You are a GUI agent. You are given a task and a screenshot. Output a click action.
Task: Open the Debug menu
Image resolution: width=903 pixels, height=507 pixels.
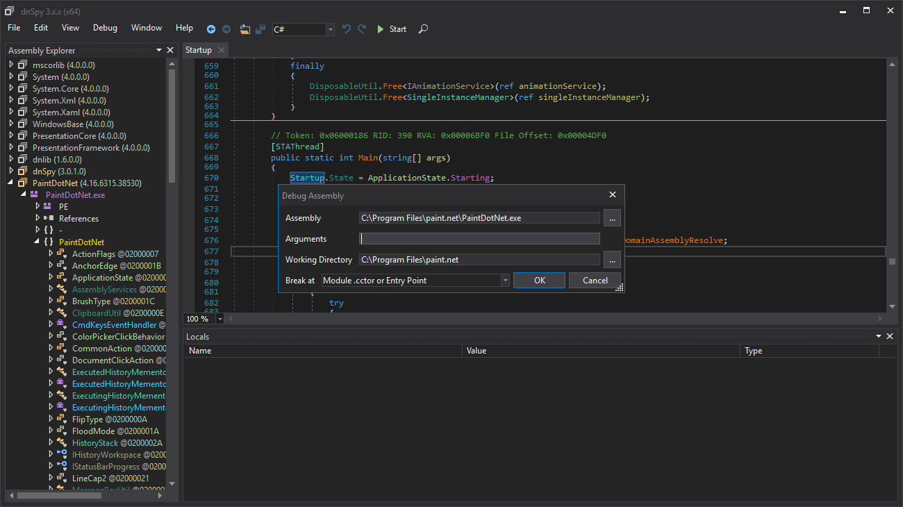[x=105, y=28]
